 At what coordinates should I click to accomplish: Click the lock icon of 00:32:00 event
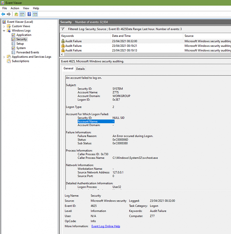tap(63, 41)
